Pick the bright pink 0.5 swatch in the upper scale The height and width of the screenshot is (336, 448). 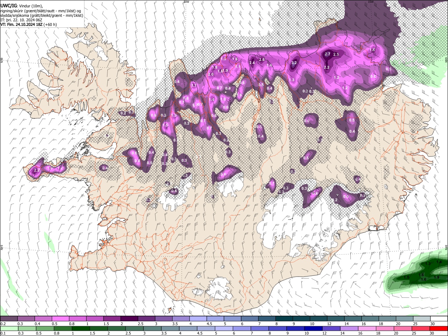(x=60, y=319)
